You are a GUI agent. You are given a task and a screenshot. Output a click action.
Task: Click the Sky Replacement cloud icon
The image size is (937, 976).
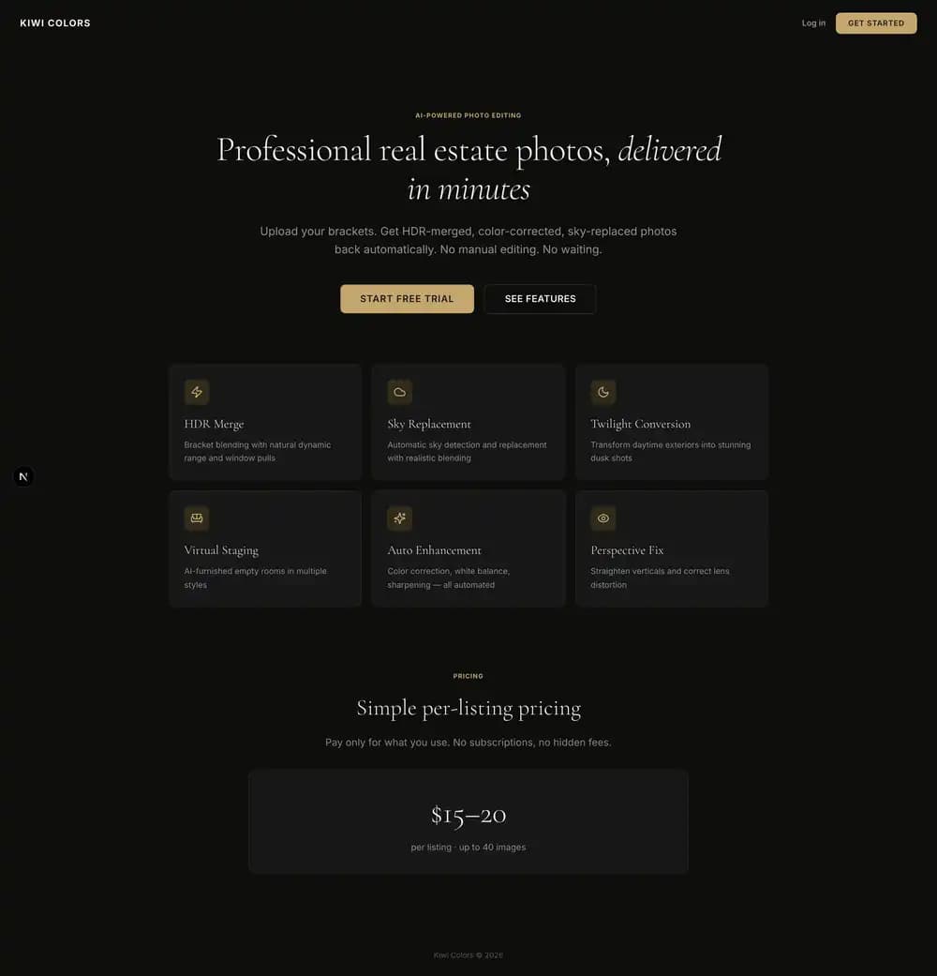tap(399, 392)
